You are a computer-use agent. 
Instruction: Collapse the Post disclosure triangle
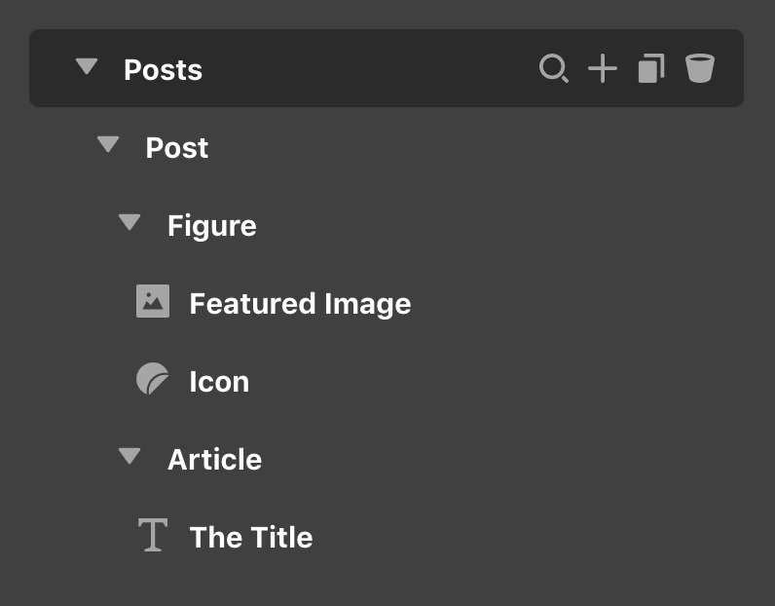[108, 144]
